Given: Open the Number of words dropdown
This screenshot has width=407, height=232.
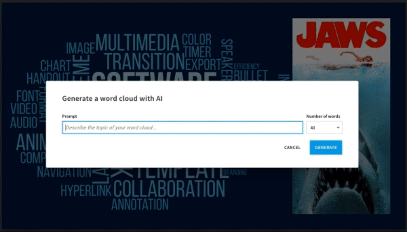Looking at the screenshot, I should click(324, 128).
